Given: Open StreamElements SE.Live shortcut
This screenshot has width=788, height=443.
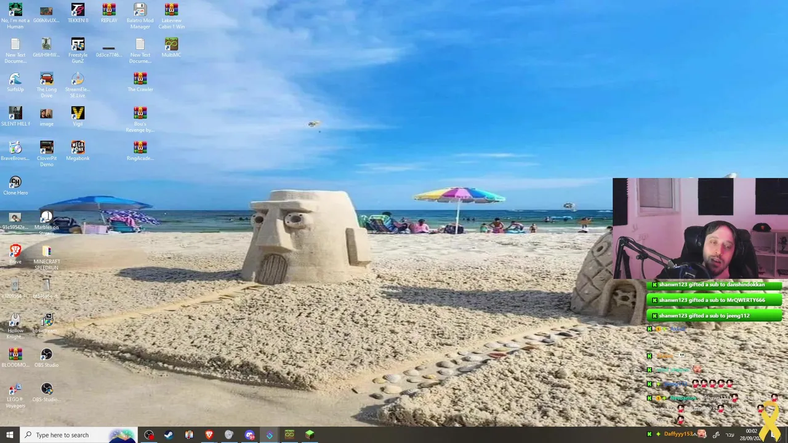Looking at the screenshot, I should pos(78,85).
